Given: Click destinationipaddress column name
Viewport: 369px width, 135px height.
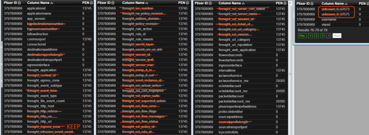Looking at the screenshot, I should [42, 50].
